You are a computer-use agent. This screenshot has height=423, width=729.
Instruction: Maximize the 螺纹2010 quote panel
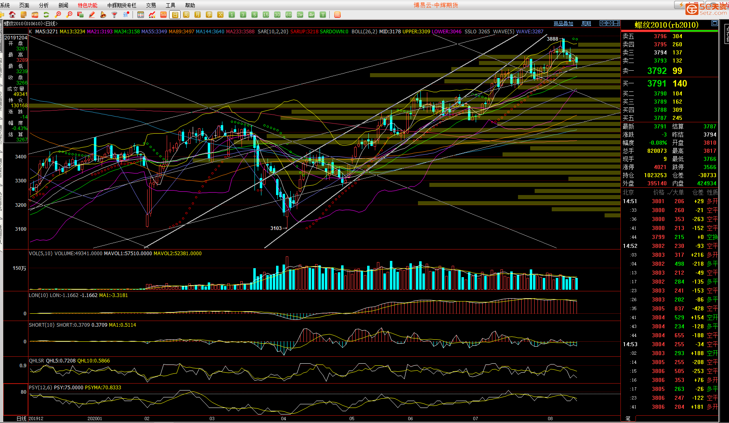pyautogui.click(x=714, y=23)
